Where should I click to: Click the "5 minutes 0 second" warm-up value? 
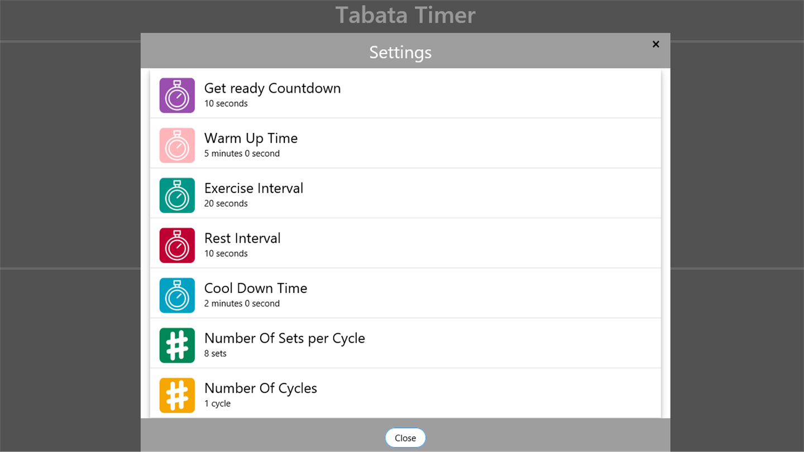coord(242,153)
